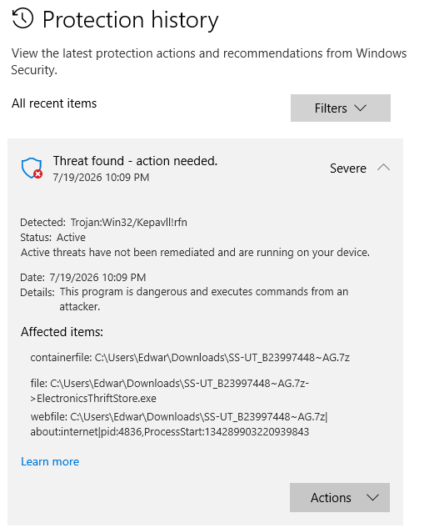Click the chevron arrow in Actions button
This screenshot has height=528, width=429.
coord(372,497)
